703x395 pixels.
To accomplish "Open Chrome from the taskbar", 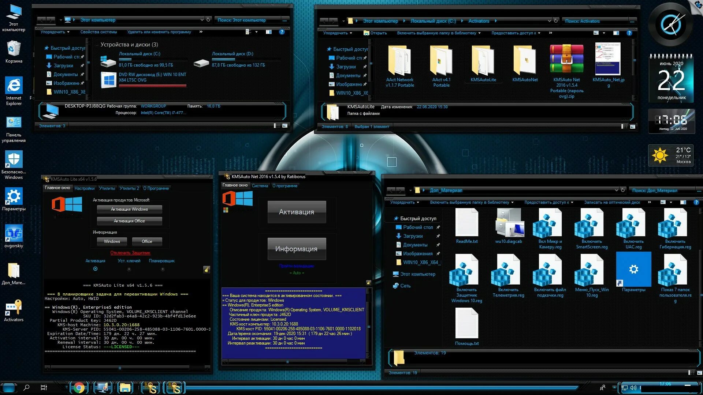I will tap(78, 387).
